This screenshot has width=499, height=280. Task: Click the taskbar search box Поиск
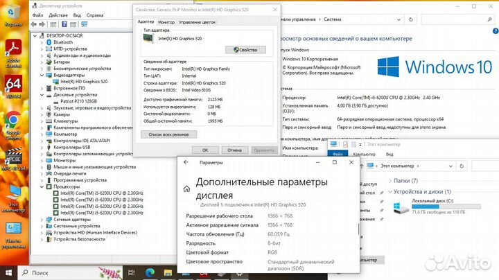[x=70, y=272]
